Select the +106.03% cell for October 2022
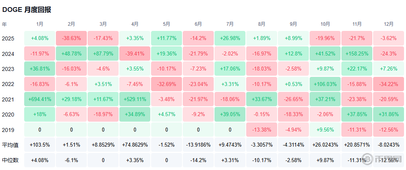Image resolution: width=406 pixels, height=170 pixels. pyautogui.click(x=325, y=84)
